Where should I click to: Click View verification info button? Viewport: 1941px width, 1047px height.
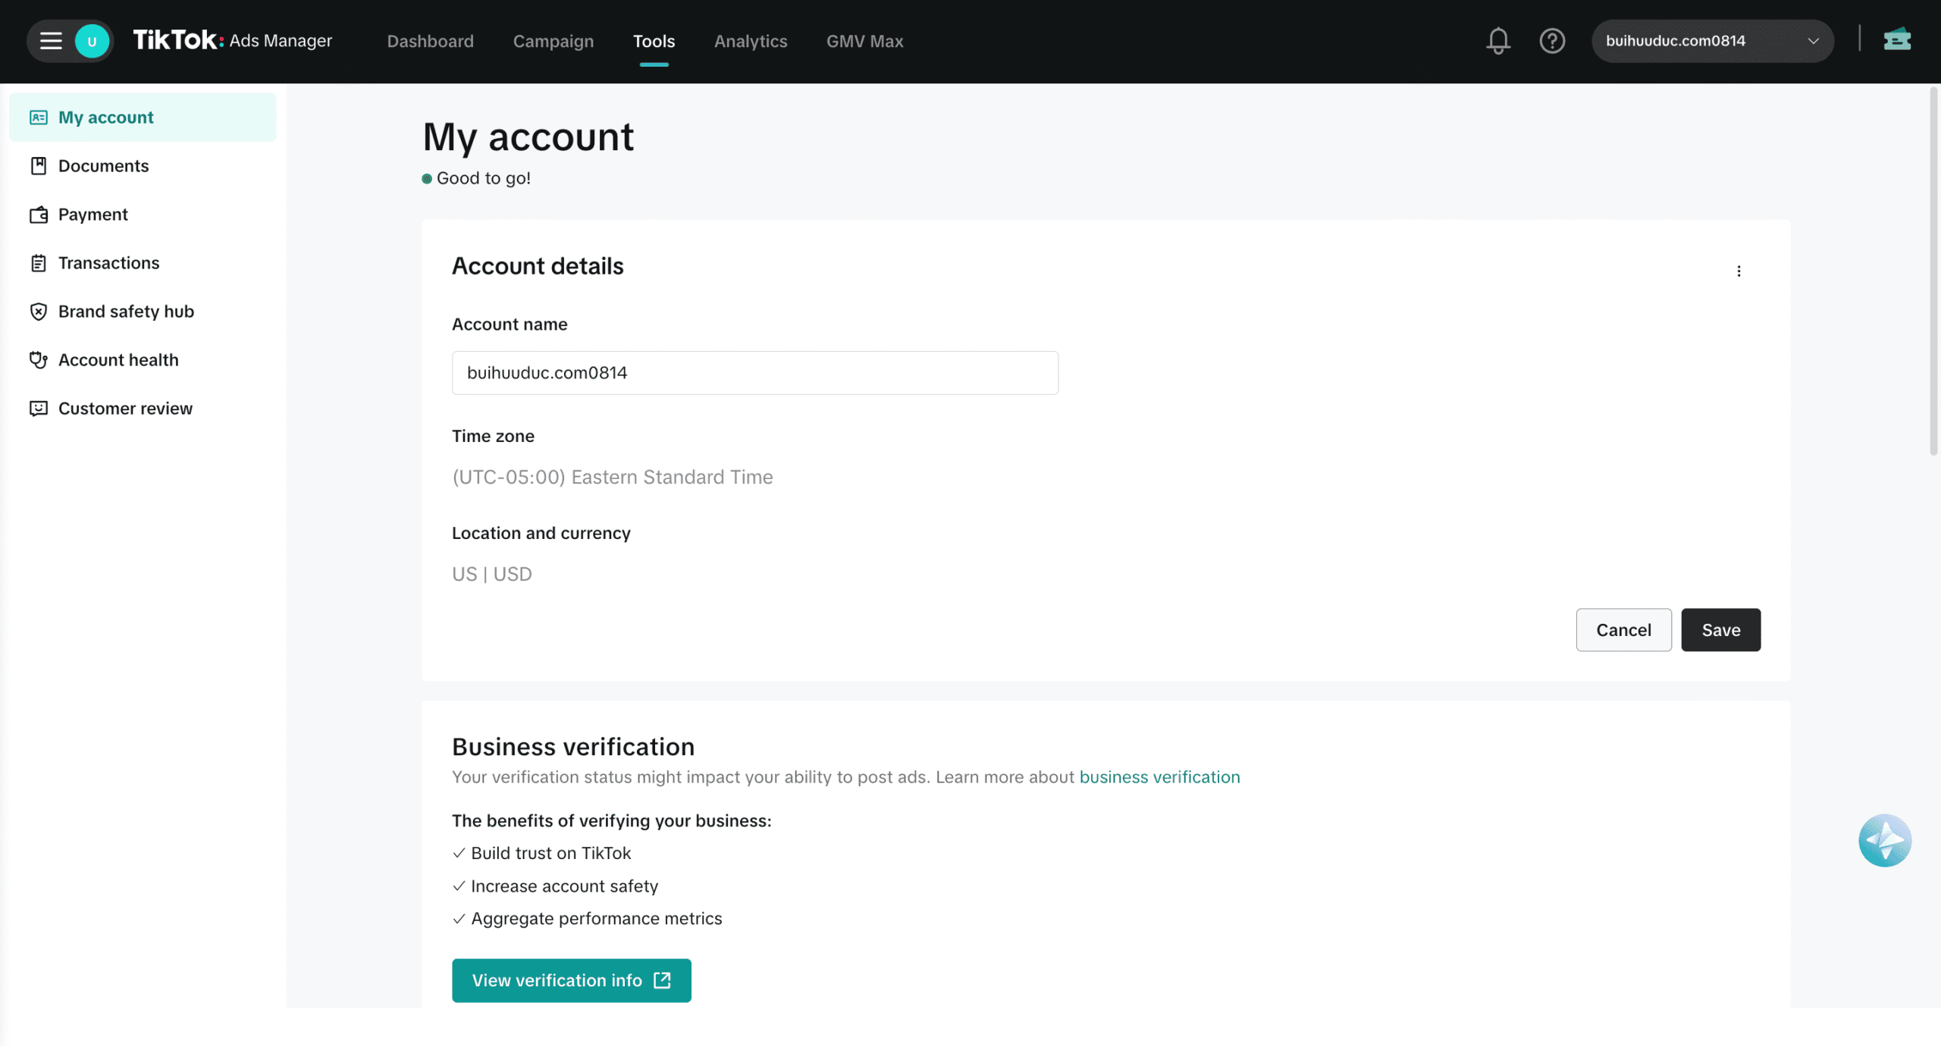tap(571, 980)
